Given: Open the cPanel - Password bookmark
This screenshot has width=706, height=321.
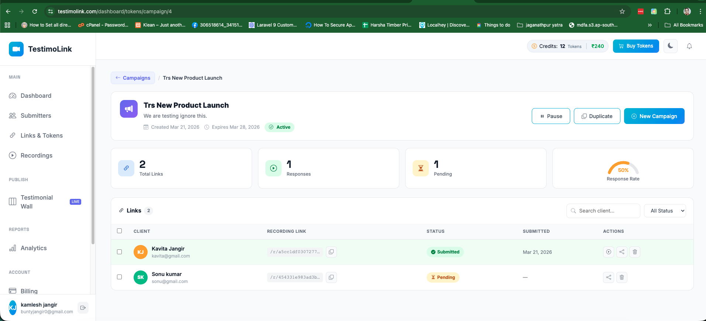Looking at the screenshot, I should 103,25.
